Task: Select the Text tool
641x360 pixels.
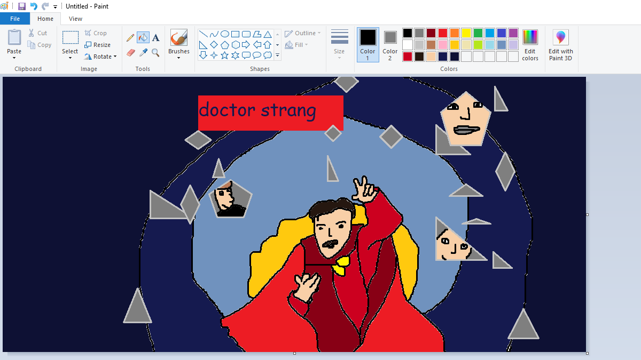Action: 155,38
